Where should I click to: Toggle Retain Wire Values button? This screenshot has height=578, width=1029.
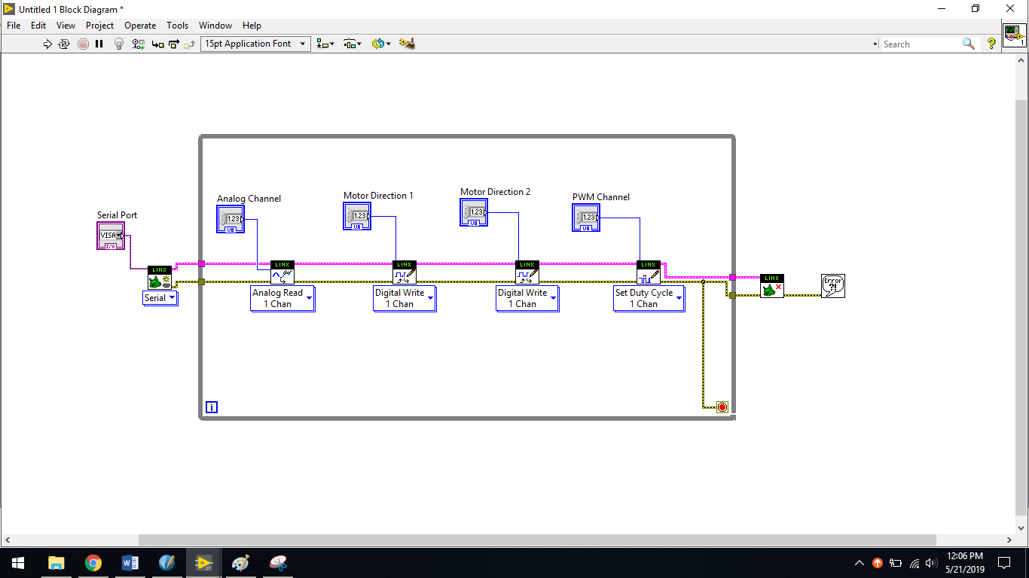tap(139, 44)
